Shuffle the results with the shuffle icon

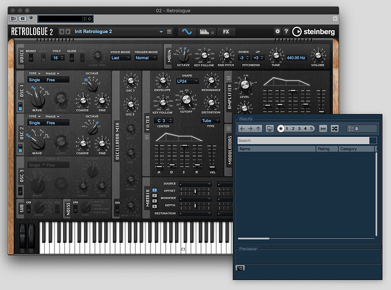[x=334, y=129]
